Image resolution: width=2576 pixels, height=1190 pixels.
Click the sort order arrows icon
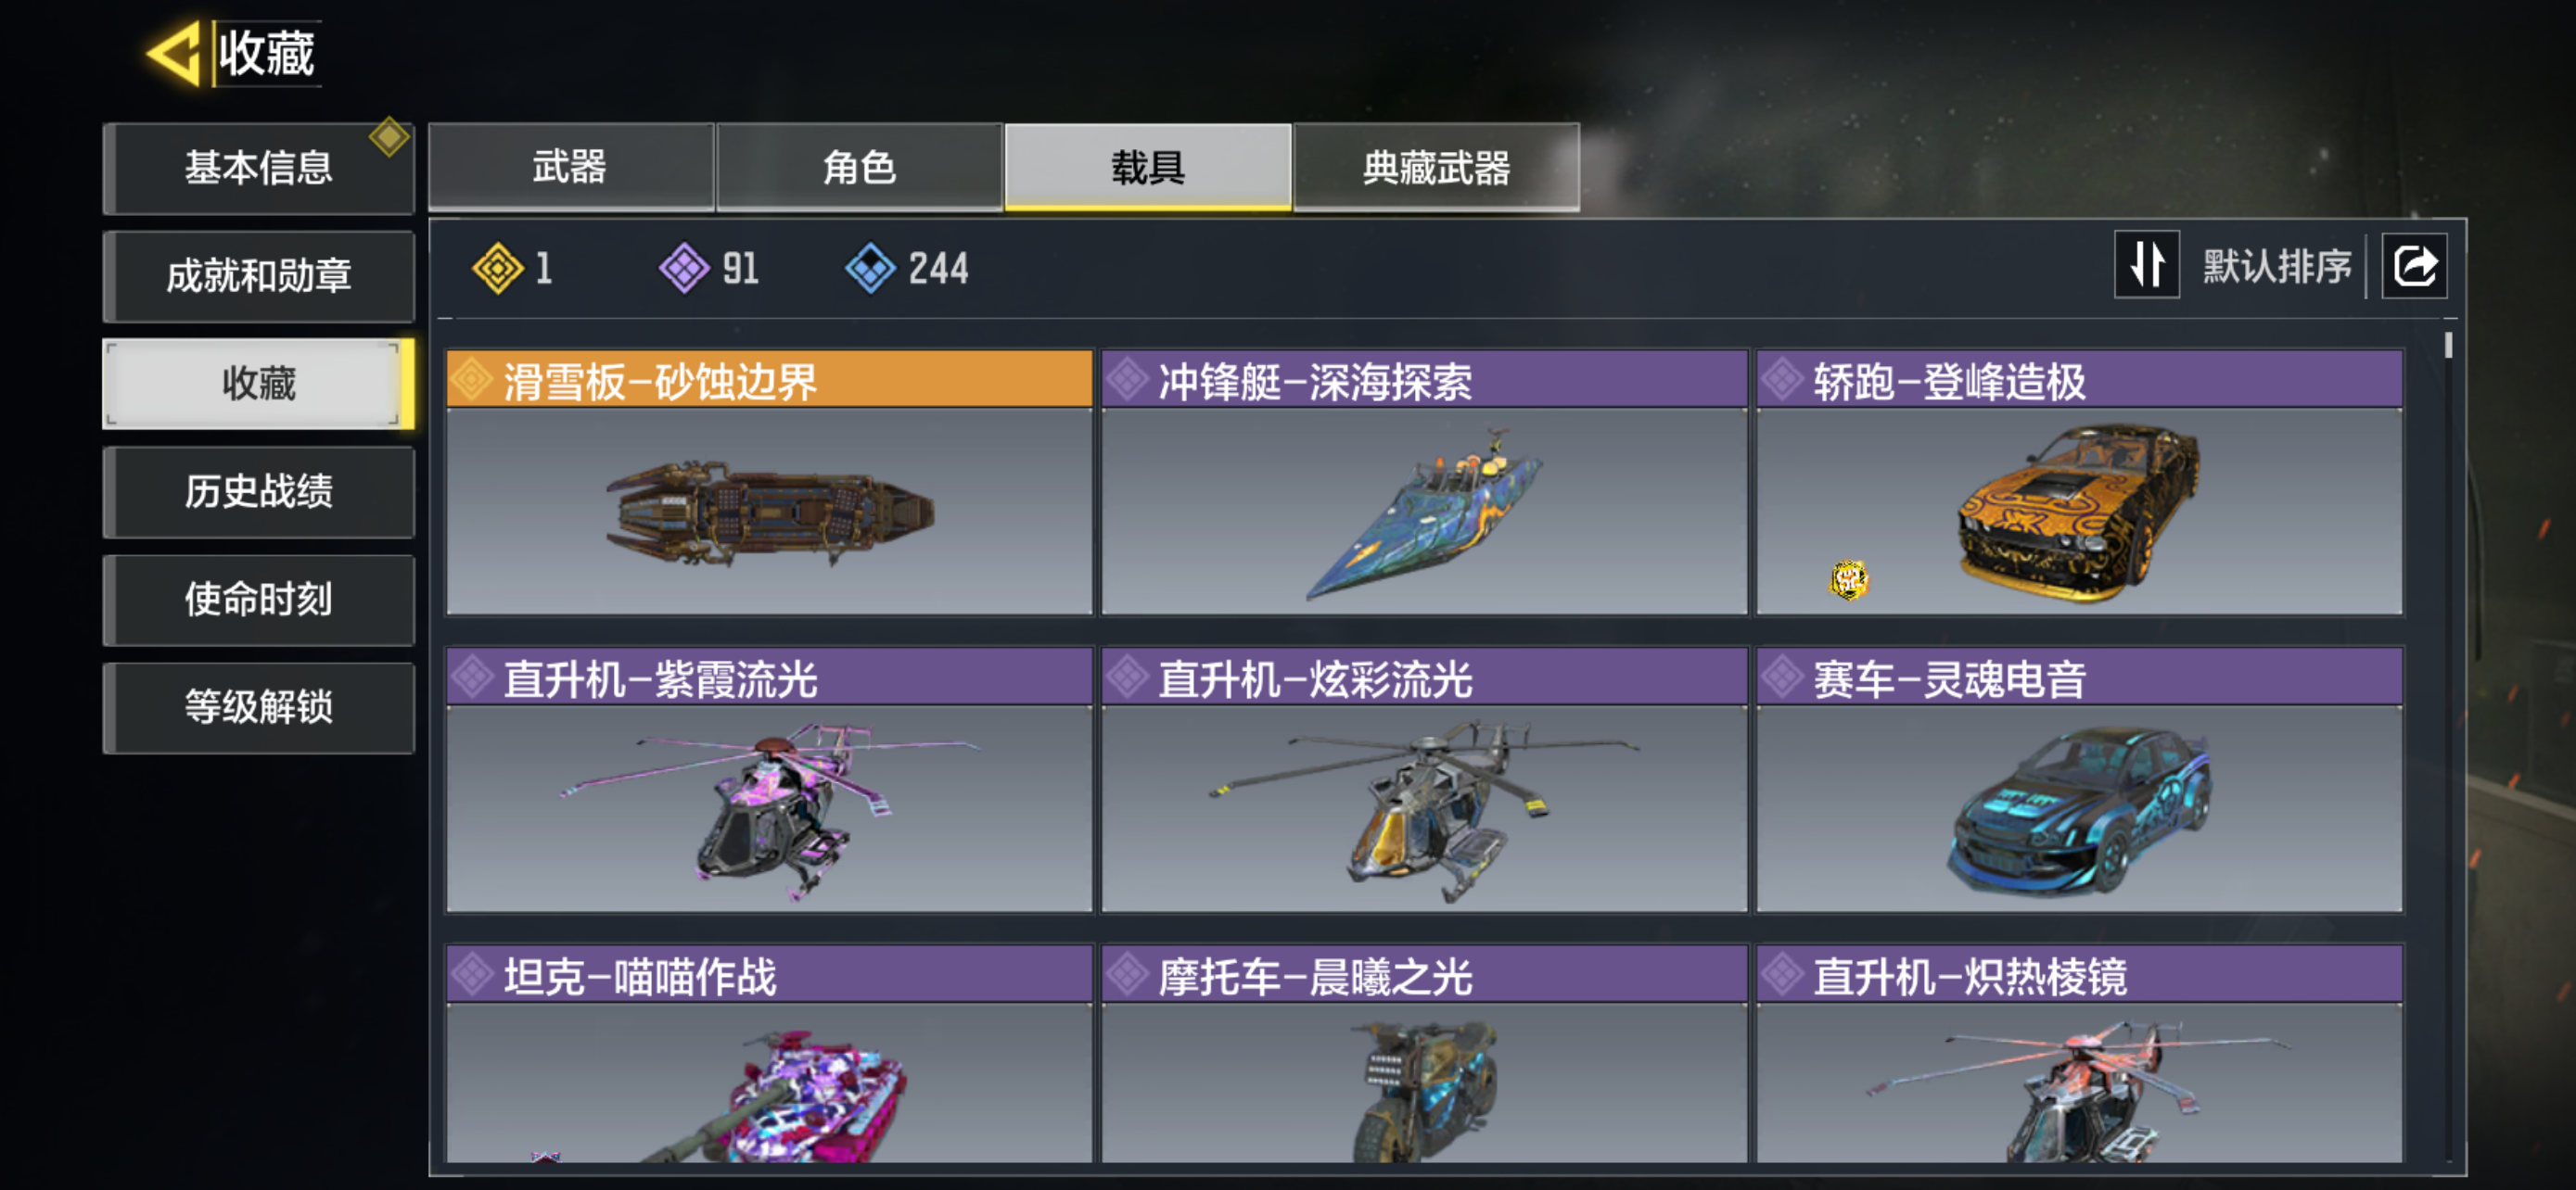point(2146,266)
